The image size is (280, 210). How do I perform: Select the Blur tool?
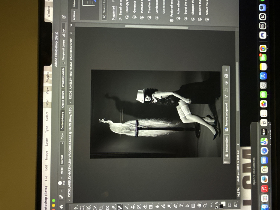tap(157, 206)
